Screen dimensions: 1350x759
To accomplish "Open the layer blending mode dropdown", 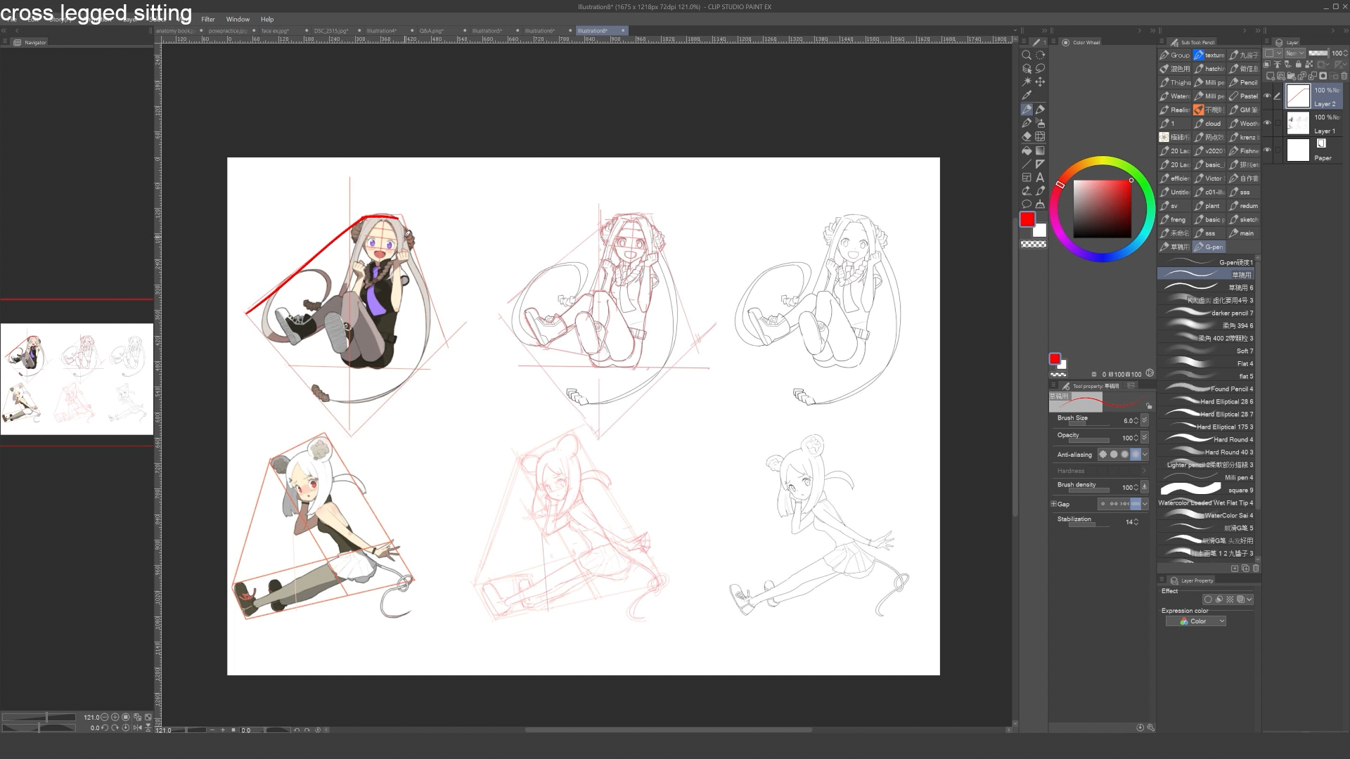I will [x=1294, y=53].
